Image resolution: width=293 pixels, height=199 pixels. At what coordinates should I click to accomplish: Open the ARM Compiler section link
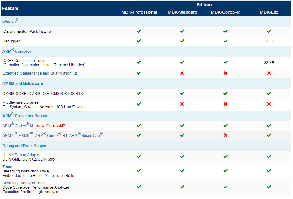coord(17,51)
